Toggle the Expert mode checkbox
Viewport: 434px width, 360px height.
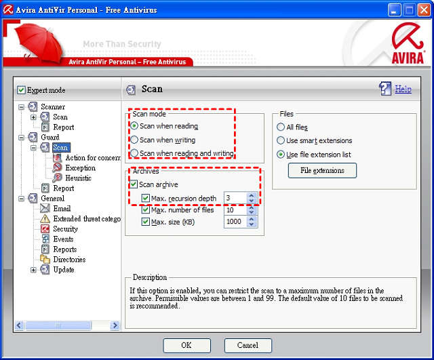tap(21, 90)
